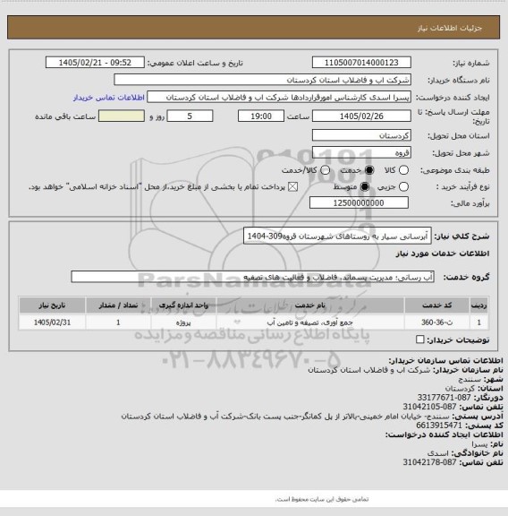
Task: Click the deadline hour 19:00 field
Action: tap(261, 116)
